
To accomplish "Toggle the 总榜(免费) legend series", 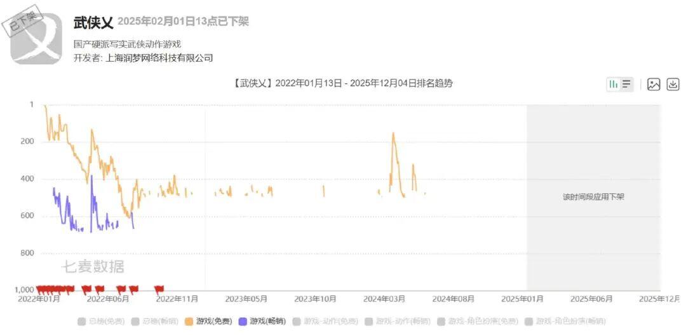I will point(101,322).
